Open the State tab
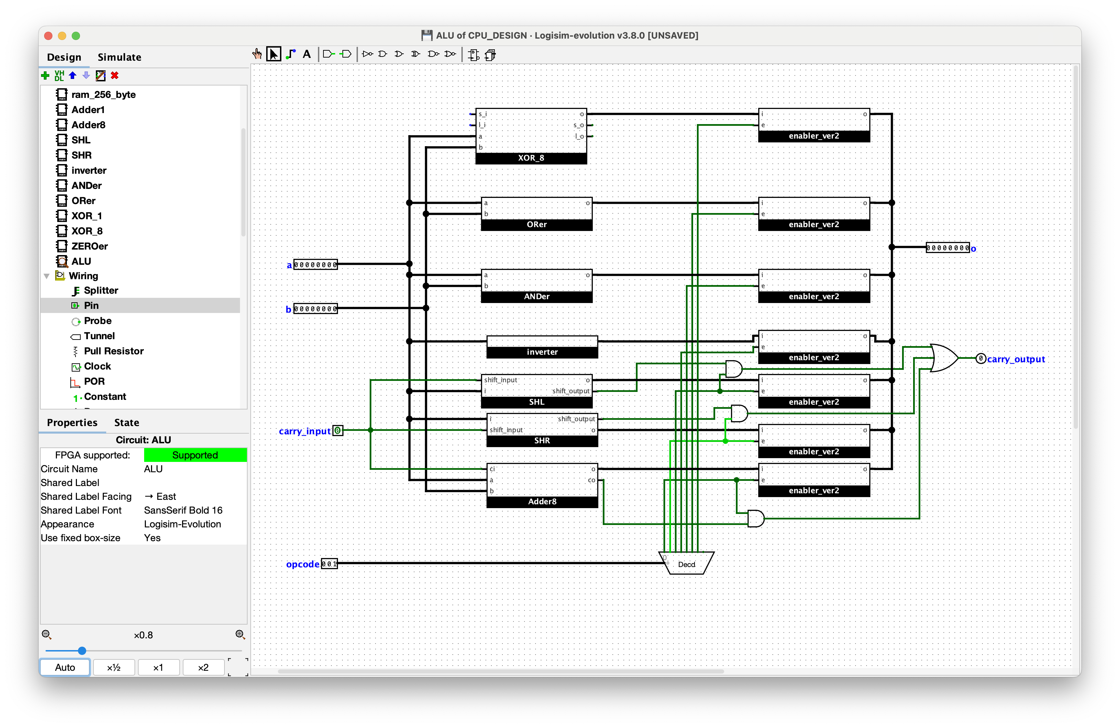 tap(127, 422)
